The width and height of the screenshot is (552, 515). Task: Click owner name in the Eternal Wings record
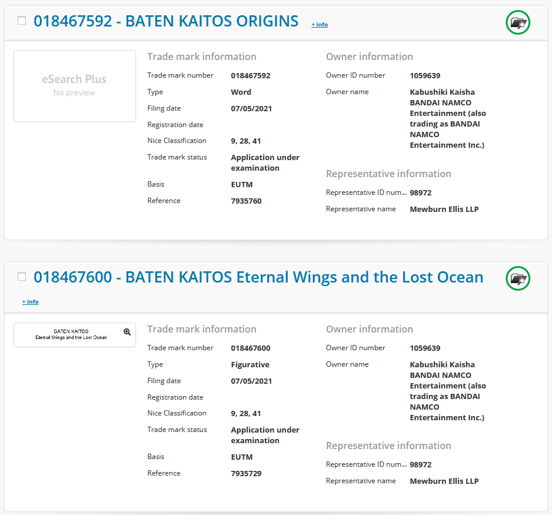447,391
